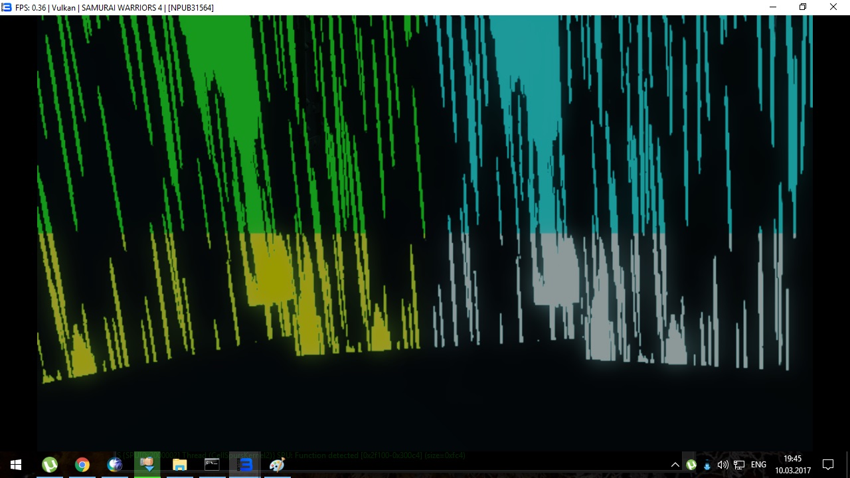The image size is (850, 478).
Task: Open the Windows Start menu
Action: click(16, 465)
